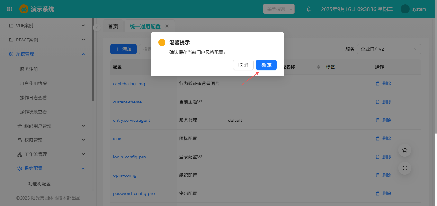Close the 统一通用配置 tab

pos(167,26)
